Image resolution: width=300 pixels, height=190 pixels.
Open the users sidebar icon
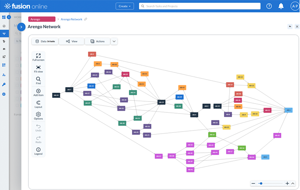point(4,75)
